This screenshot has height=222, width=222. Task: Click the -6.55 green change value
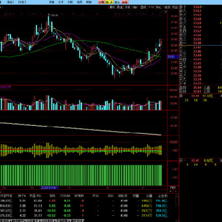tap(51, 205)
